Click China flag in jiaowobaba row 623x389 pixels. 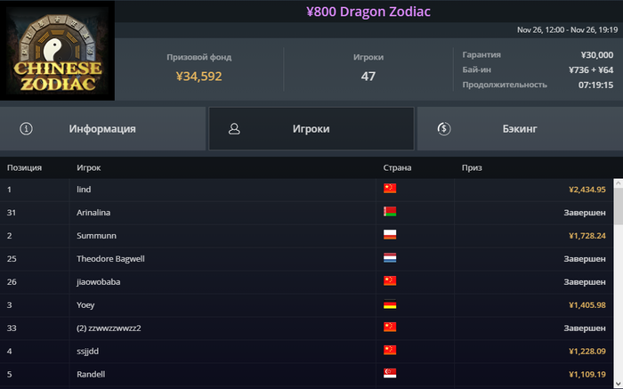[x=390, y=280]
